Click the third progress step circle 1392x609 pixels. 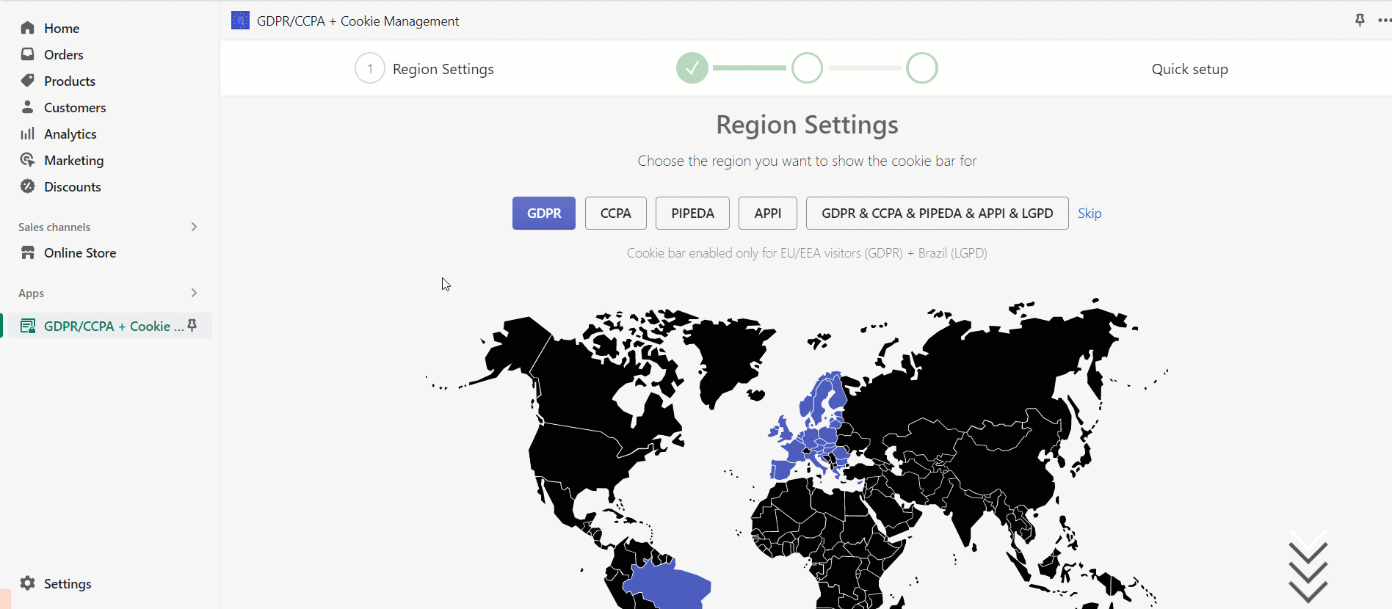(922, 68)
